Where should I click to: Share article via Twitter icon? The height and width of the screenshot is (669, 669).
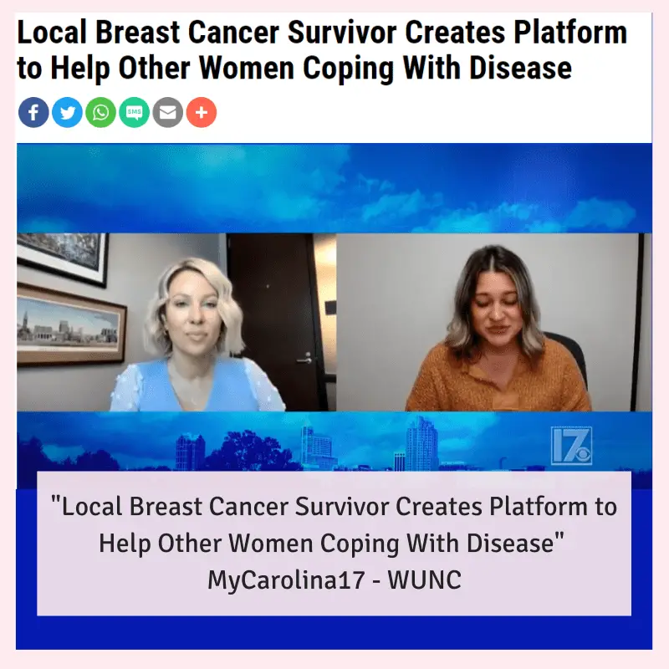coord(67,113)
